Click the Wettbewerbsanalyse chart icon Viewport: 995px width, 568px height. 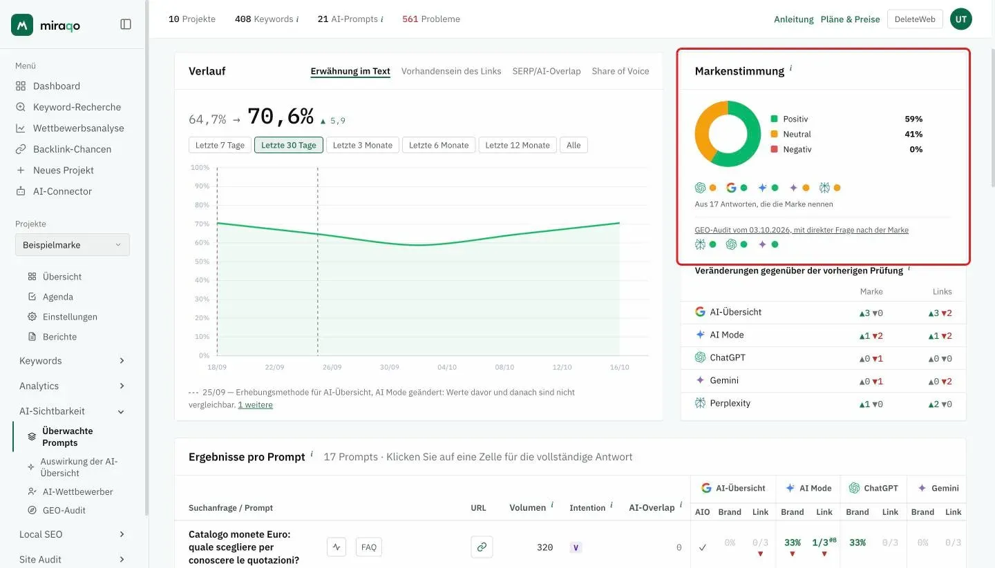click(x=21, y=128)
